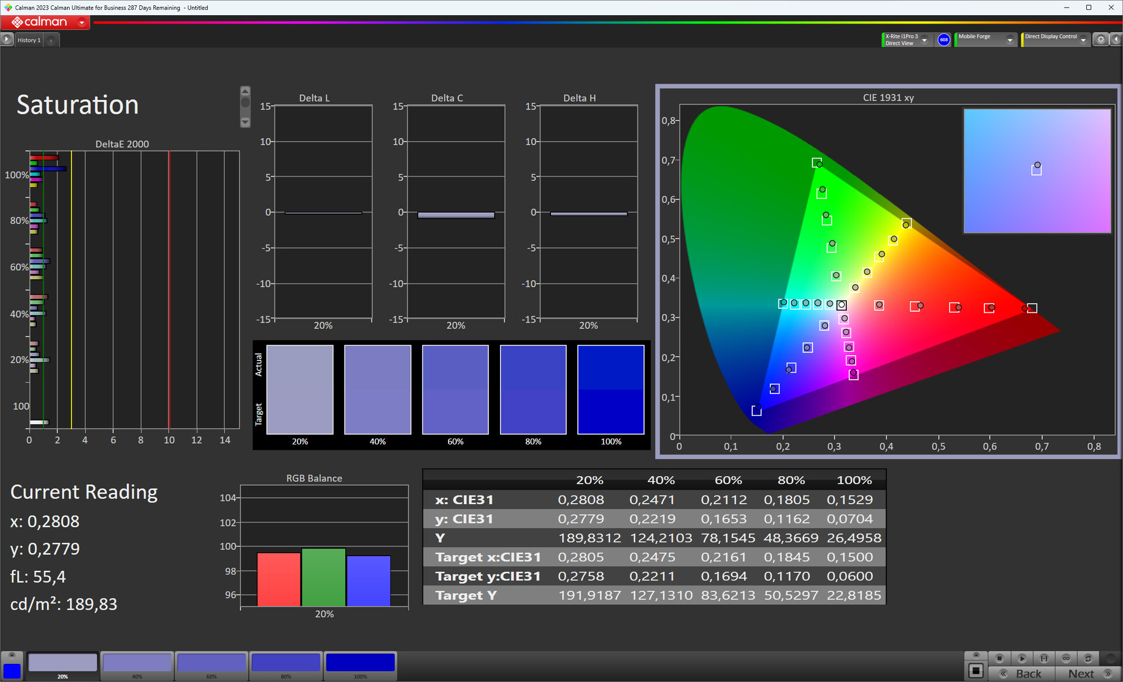
Task: Add a new history tab
Action: [51, 40]
